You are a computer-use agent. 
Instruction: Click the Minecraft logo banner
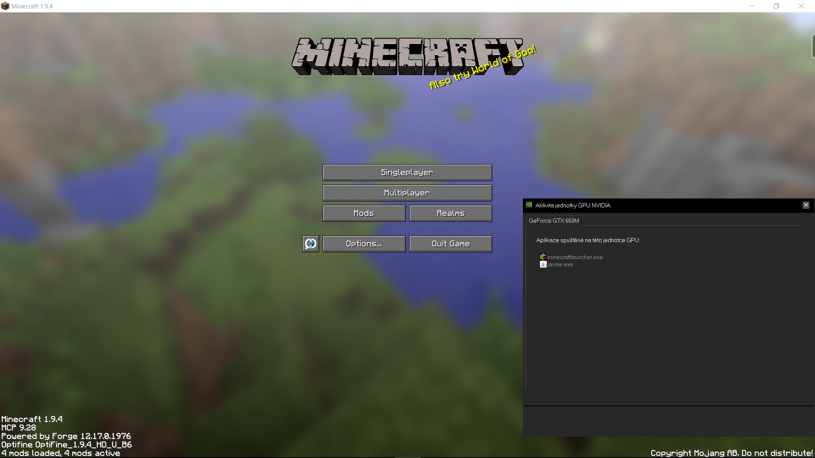382,57
